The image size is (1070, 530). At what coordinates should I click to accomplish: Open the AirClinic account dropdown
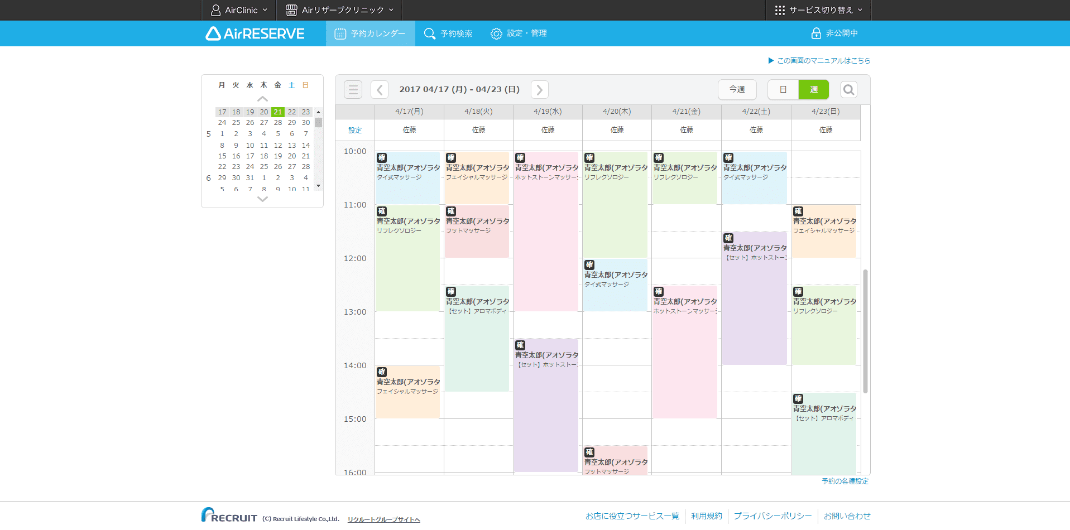coord(239,10)
